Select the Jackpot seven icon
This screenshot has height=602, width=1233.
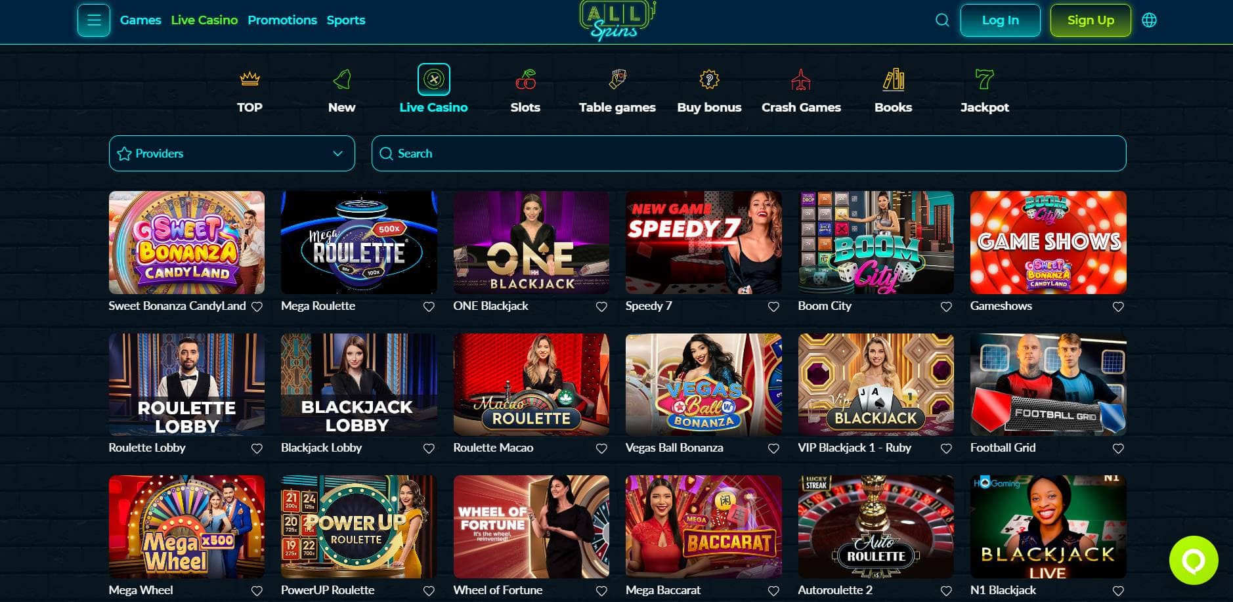pos(984,79)
